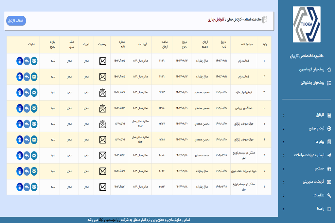335x223 pixels.
Task: Click the magnifier icon next to جستجو
Action: pos(329,168)
